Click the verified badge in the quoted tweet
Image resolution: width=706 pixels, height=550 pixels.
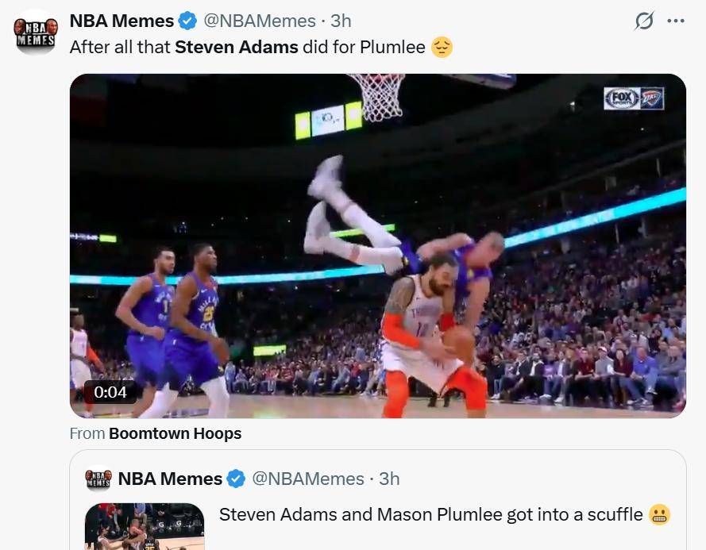coord(236,479)
